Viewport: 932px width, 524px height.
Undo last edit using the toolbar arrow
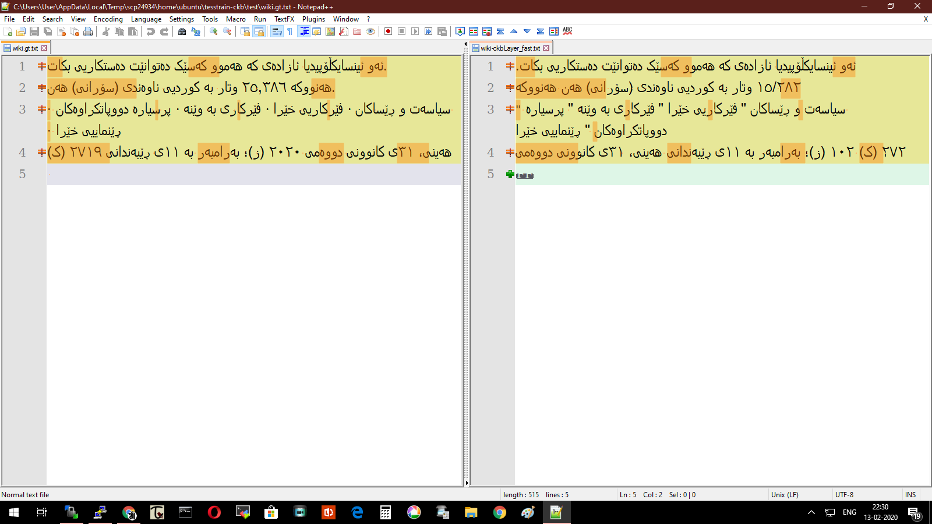[x=150, y=32]
